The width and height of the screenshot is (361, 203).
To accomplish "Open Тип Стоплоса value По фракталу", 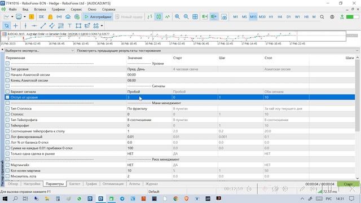I will click(x=149, y=109).
